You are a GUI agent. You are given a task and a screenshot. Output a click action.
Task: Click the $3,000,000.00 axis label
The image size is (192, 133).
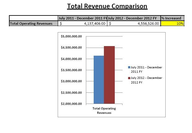pyautogui.click(x=71, y=81)
